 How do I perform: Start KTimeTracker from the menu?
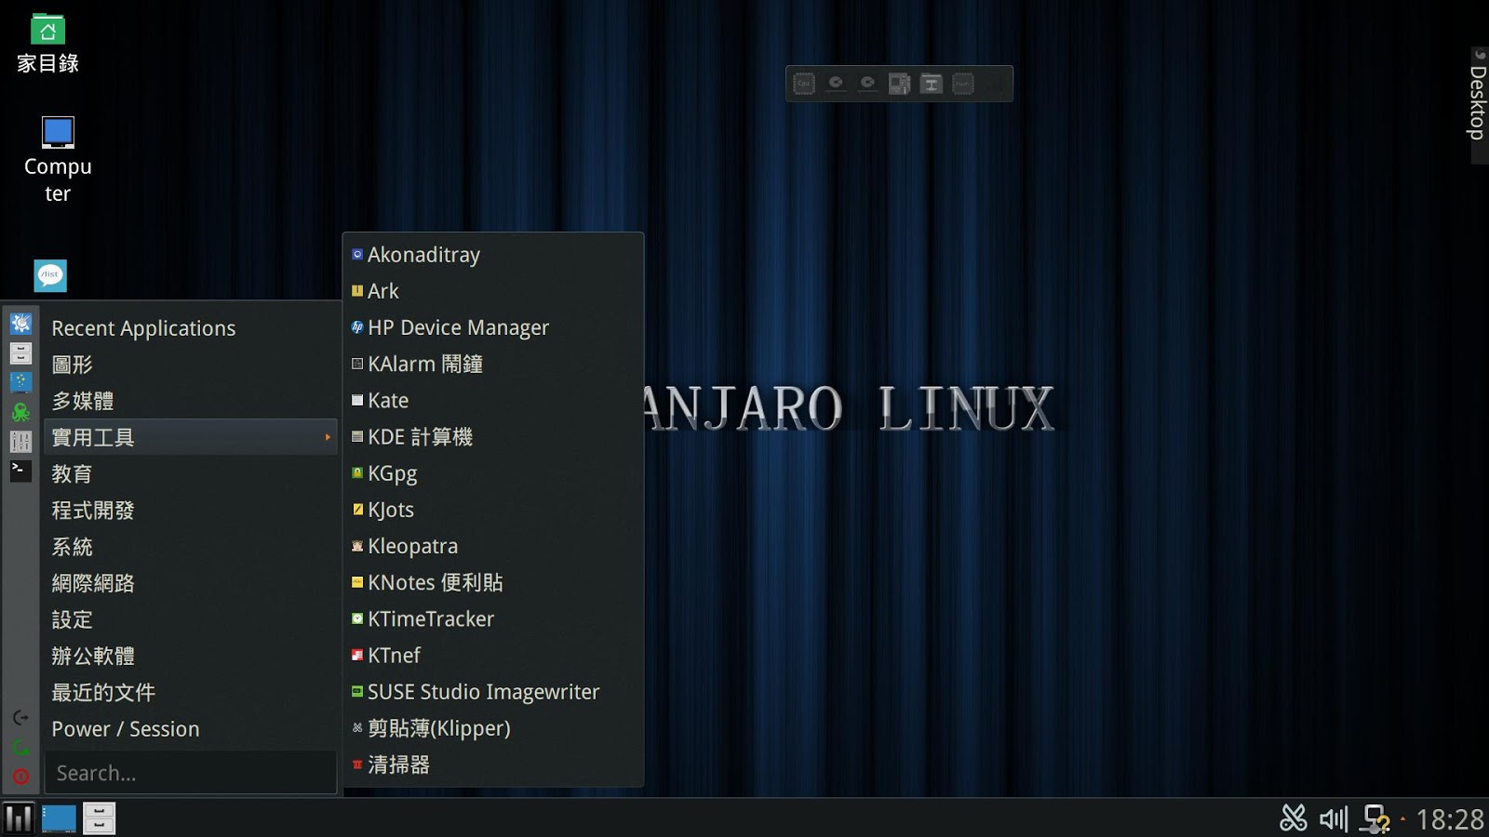pos(431,618)
